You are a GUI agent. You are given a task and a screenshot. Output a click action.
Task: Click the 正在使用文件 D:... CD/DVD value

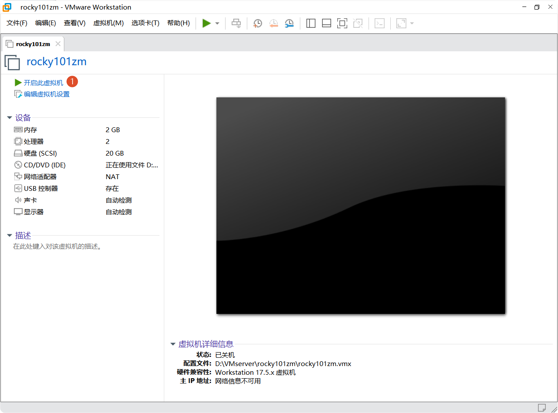click(x=132, y=165)
